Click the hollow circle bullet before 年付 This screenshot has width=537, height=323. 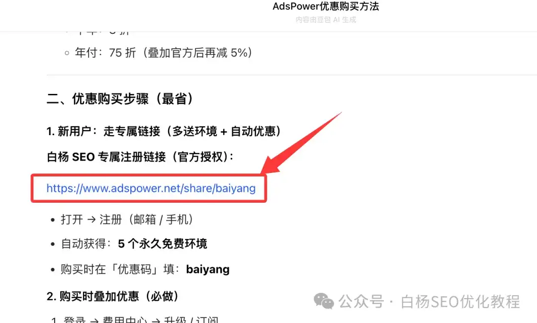click(67, 53)
